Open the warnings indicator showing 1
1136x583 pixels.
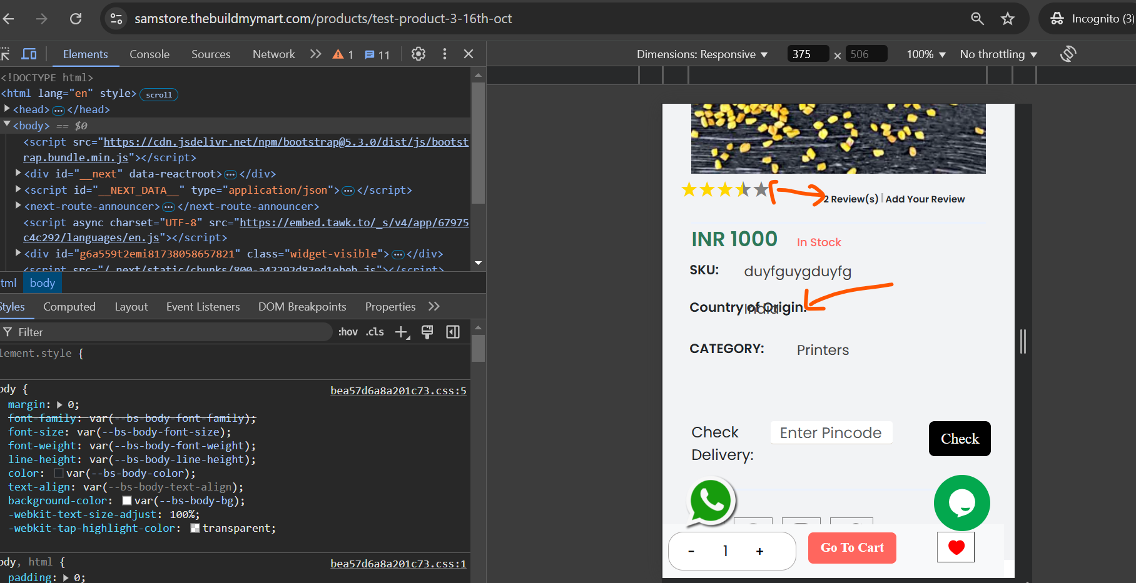pyautogui.click(x=343, y=54)
